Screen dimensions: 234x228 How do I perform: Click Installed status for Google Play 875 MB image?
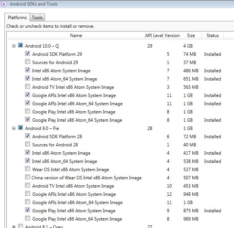(x=213, y=211)
